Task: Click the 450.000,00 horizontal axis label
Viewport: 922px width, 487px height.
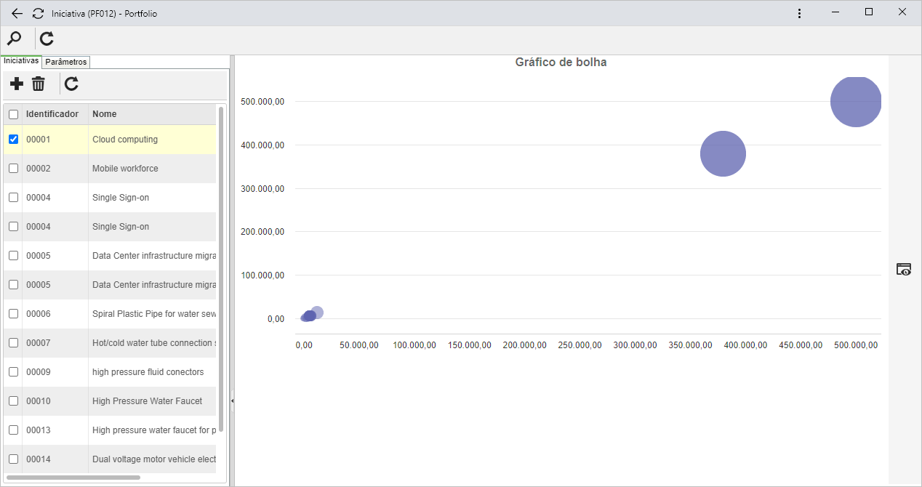Action: [801, 345]
